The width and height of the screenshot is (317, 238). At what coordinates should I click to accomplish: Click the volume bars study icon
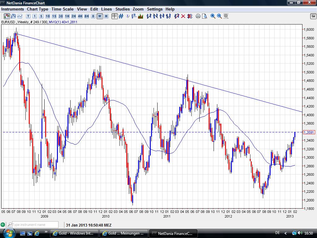[140, 16]
